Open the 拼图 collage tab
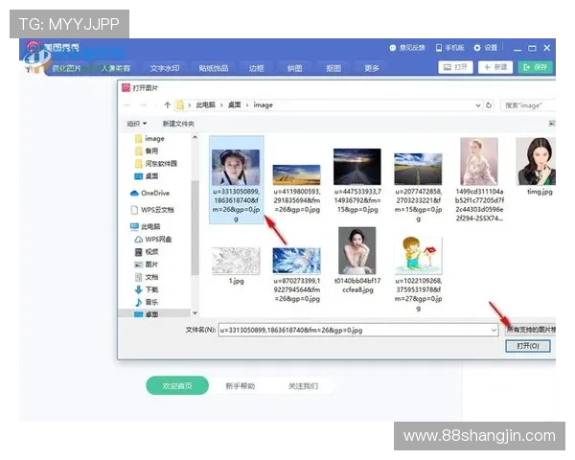This screenshot has width=575, height=460. coord(294,68)
